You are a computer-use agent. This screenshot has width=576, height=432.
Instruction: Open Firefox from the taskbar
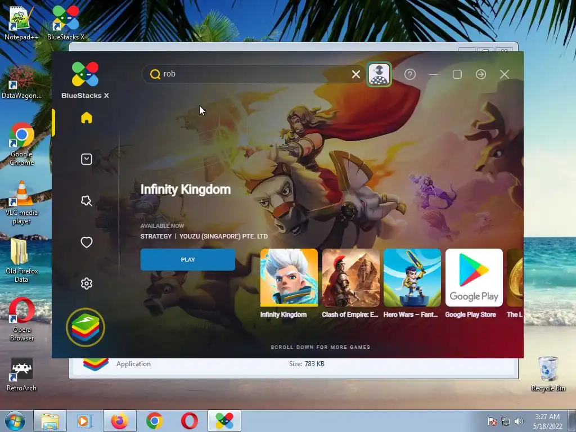tap(120, 421)
